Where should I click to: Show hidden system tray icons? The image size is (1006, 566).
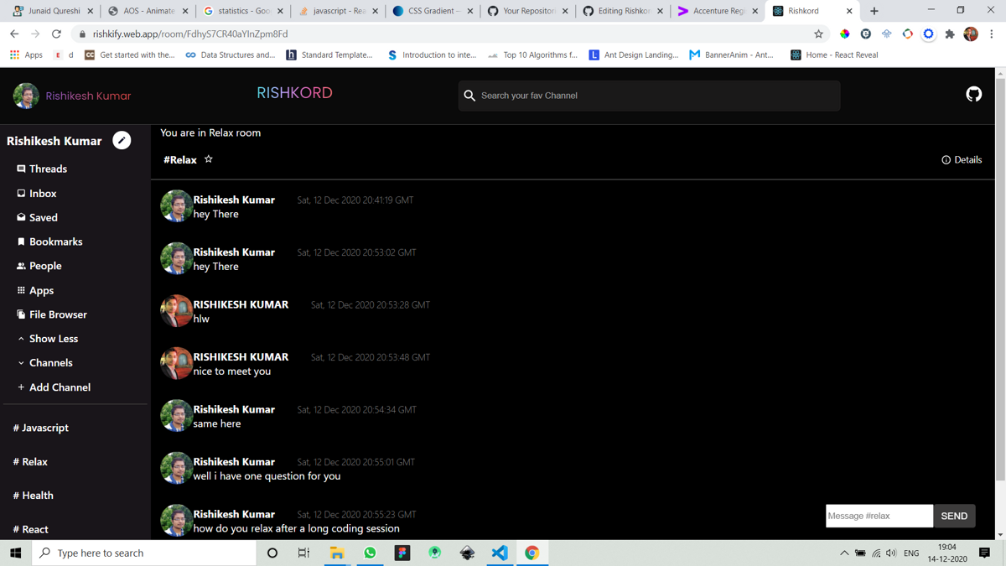(844, 553)
